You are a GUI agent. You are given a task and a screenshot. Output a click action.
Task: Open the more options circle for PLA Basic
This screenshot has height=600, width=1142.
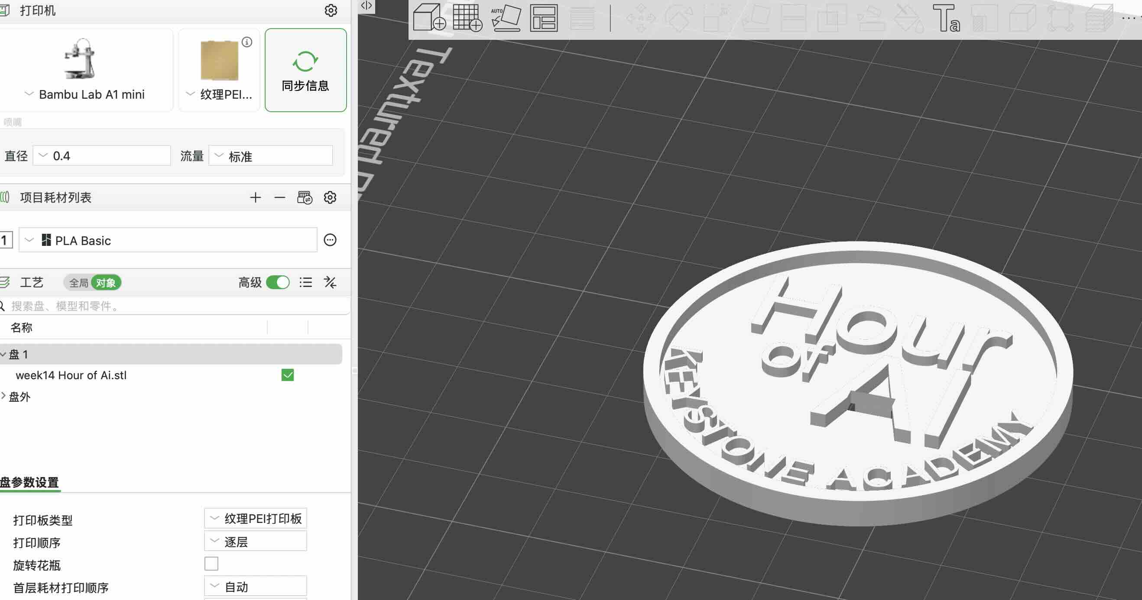330,240
